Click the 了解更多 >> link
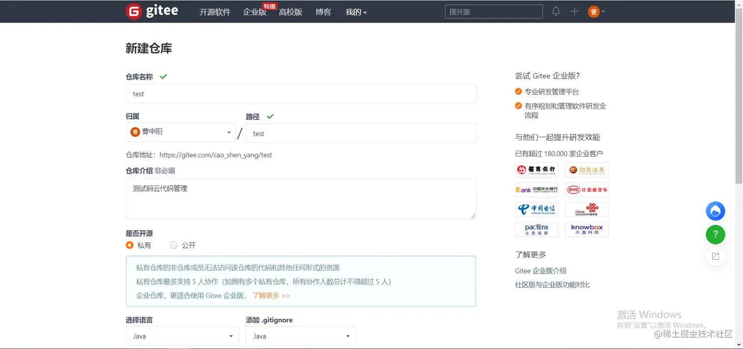 (x=271, y=295)
